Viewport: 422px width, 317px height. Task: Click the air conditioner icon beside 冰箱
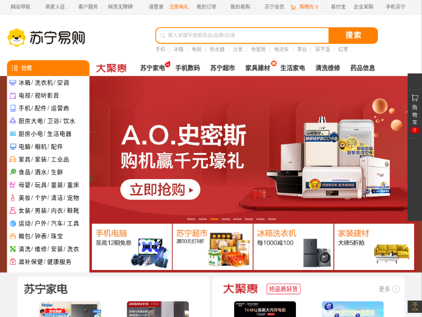(x=13, y=83)
